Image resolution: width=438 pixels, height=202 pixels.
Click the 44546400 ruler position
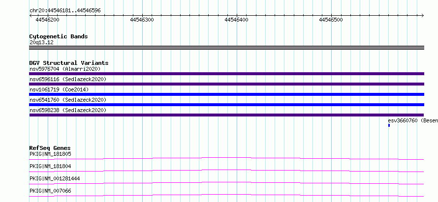coord(236,20)
